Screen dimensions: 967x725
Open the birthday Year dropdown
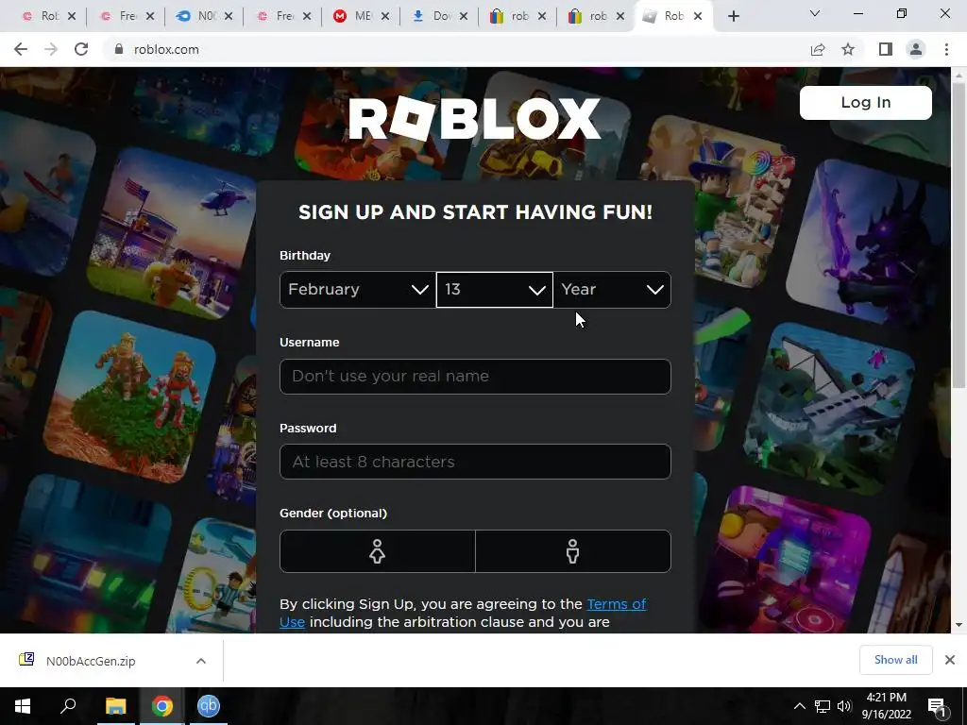pyautogui.click(x=612, y=290)
